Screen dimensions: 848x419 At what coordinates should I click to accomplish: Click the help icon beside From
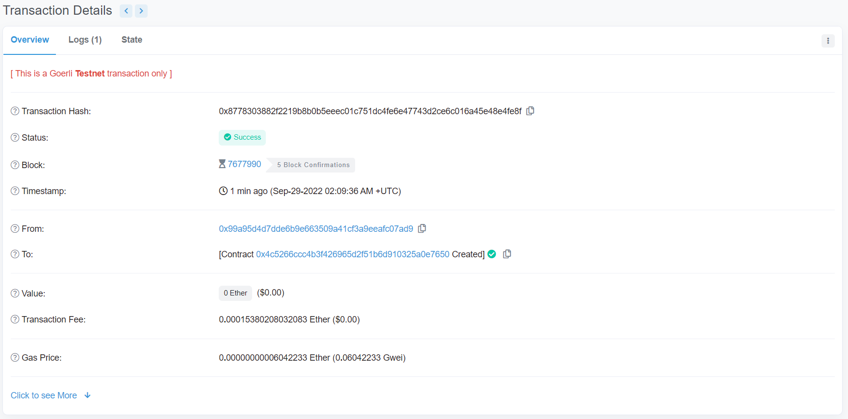click(15, 229)
